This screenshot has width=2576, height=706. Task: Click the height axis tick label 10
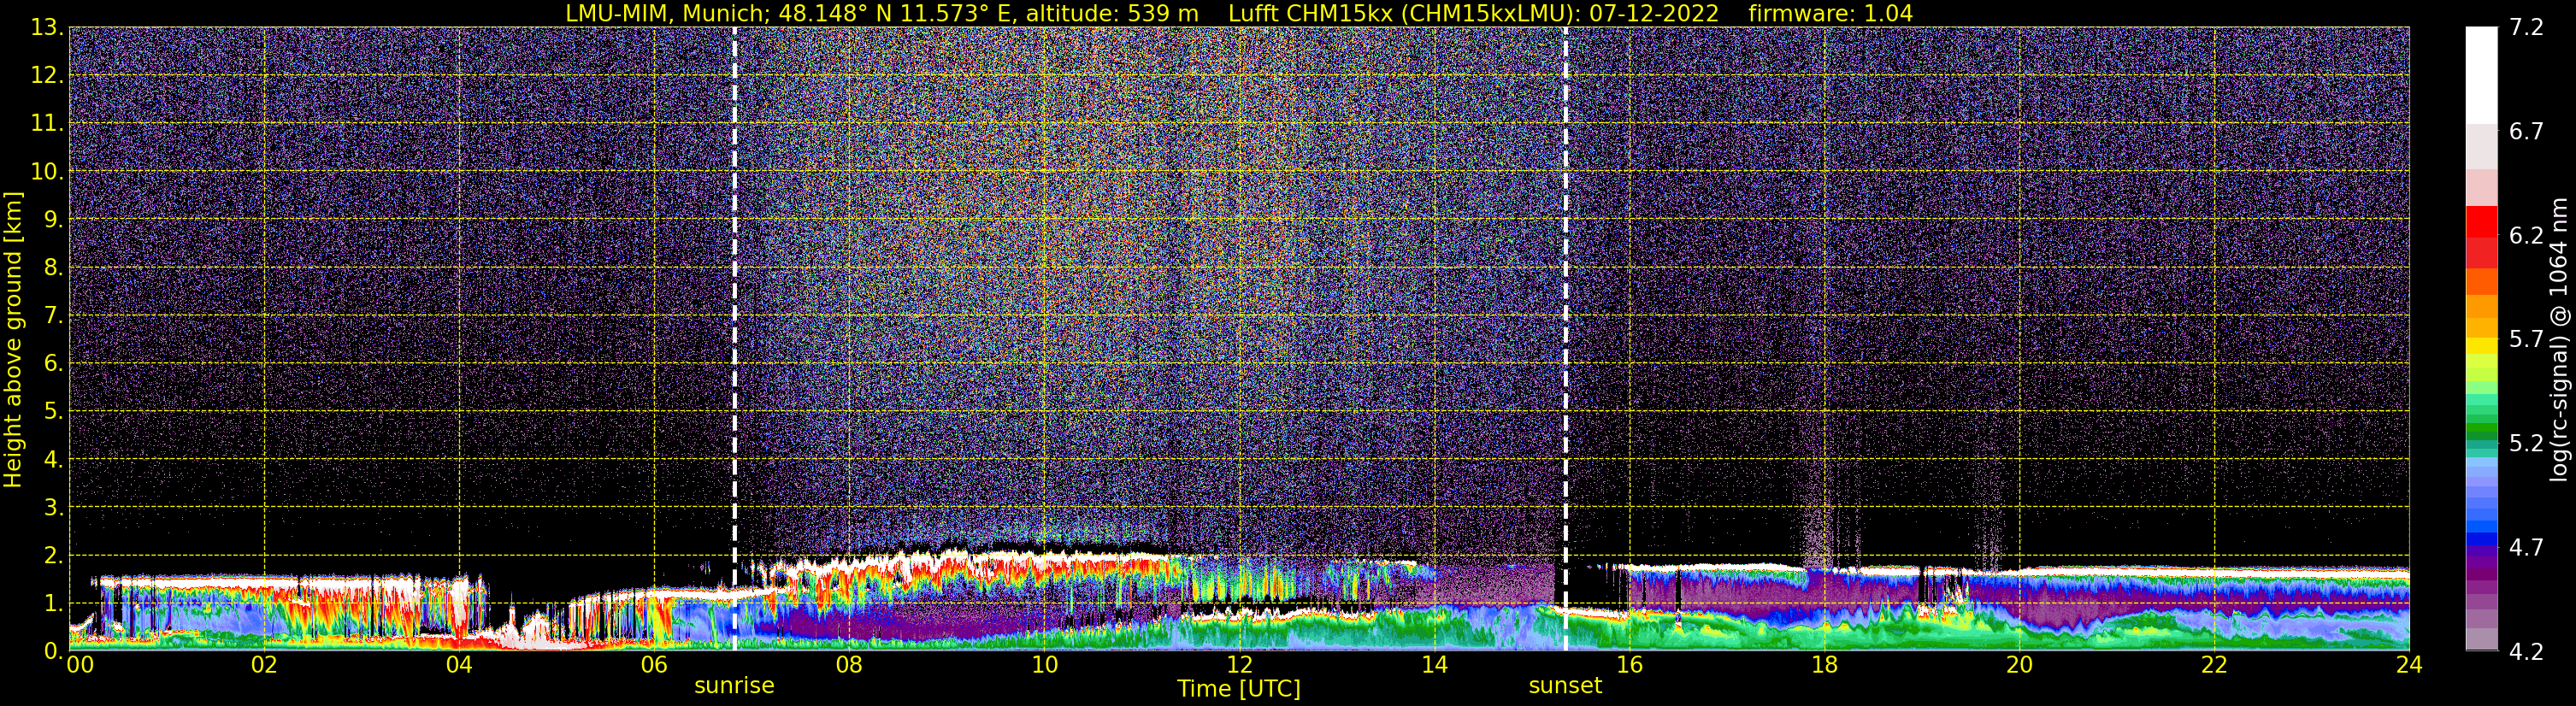coord(47,172)
